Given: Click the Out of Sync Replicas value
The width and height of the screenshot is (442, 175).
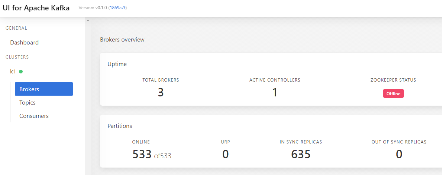Looking at the screenshot, I should 399,154.
